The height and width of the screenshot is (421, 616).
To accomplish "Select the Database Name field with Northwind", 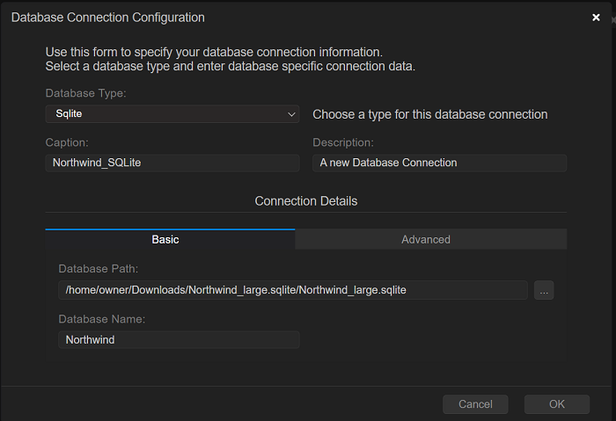I will (179, 339).
